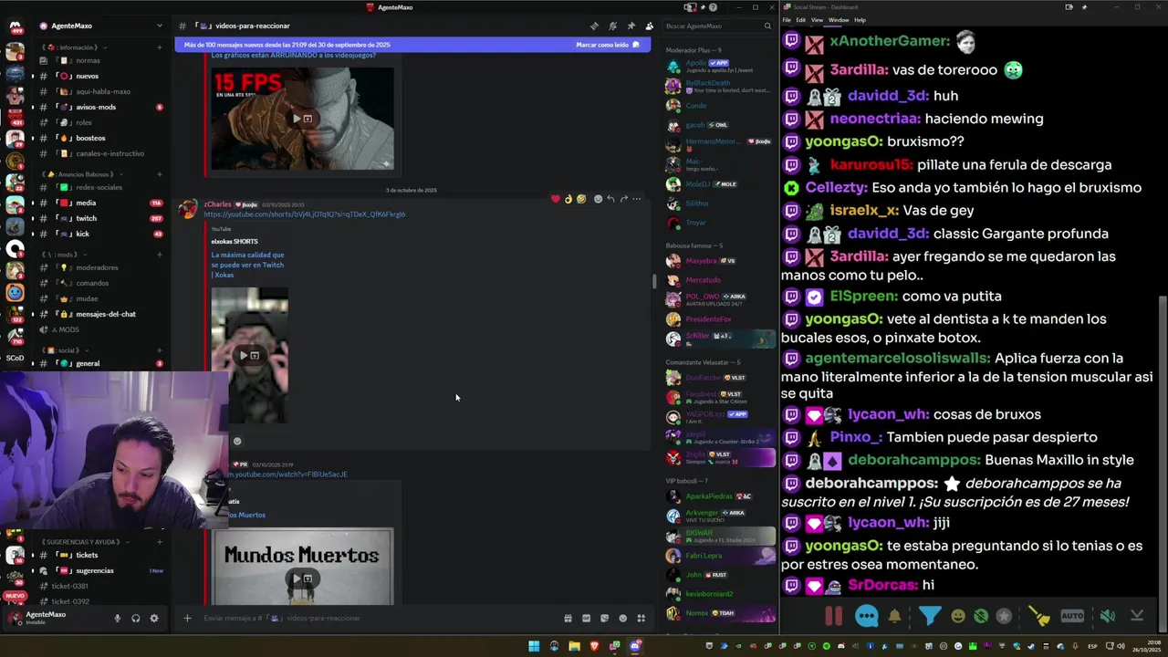Image resolution: width=1168 pixels, height=657 pixels.
Task: Jump to bottom arrow in Social Stream
Action: (x=1137, y=616)
